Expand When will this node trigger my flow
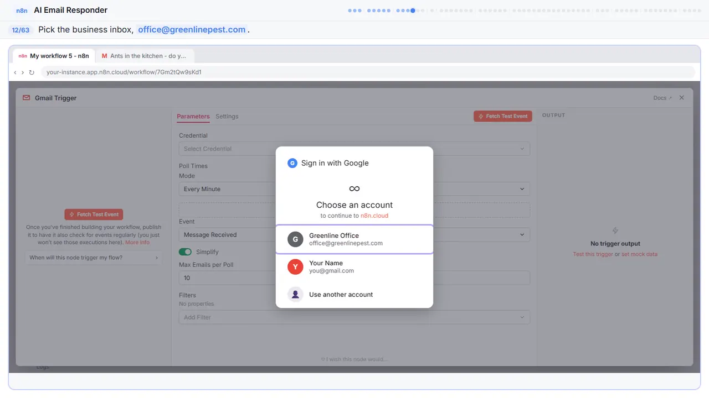 [94, 258]
